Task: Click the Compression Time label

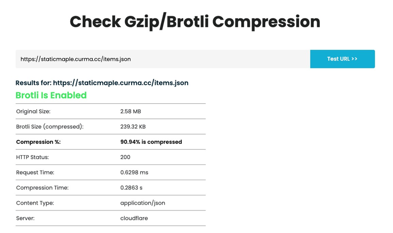Action: click(42, 187)
